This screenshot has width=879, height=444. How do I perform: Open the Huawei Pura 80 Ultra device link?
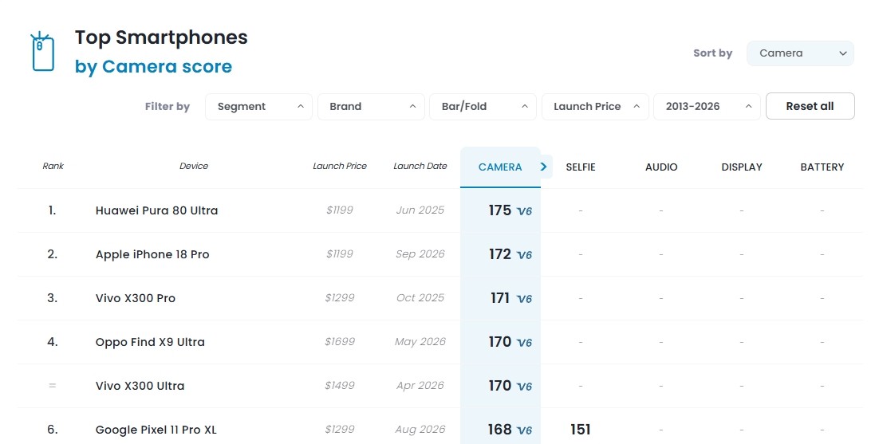156,210
